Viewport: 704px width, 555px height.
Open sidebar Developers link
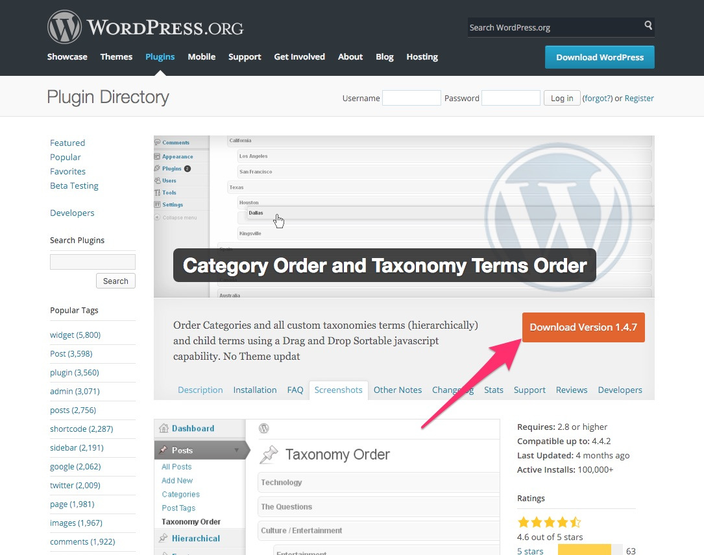click(72, 213)
